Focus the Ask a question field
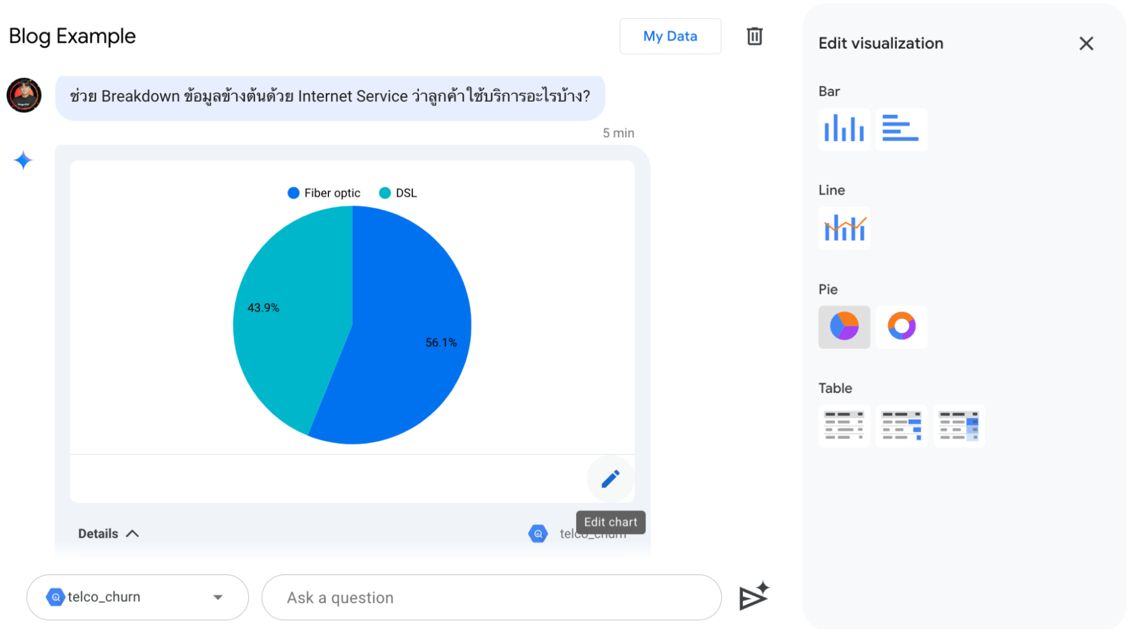 491,597
